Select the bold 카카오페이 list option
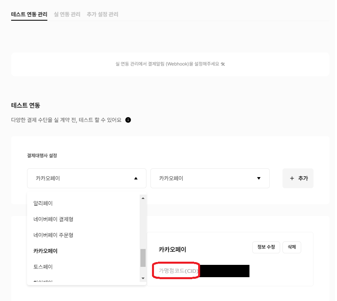This screenshot has height=301, width=337. click(45, 251)
